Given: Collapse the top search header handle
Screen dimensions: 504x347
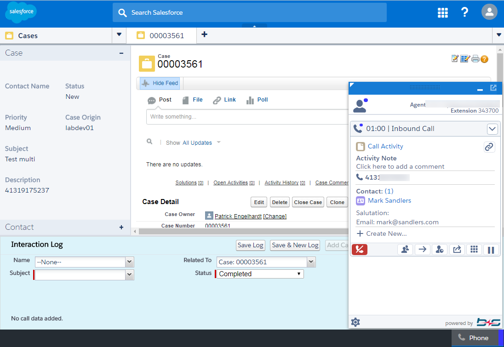Looking at the screenshot, I should [254, 26].
